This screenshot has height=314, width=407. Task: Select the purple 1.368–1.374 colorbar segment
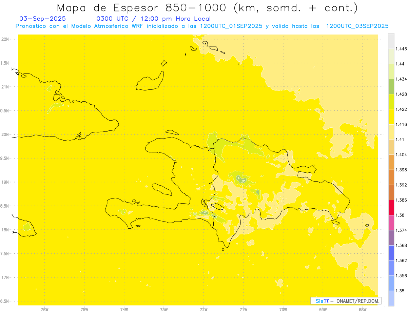point(391,237)
